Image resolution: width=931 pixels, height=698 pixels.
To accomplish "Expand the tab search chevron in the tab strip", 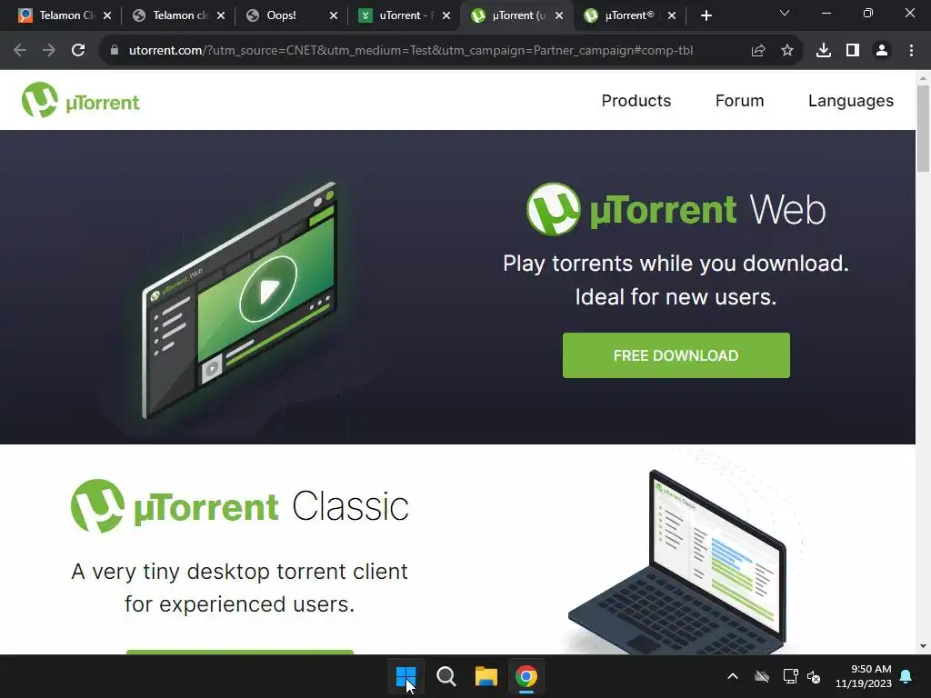I will [x=785, y=13].
